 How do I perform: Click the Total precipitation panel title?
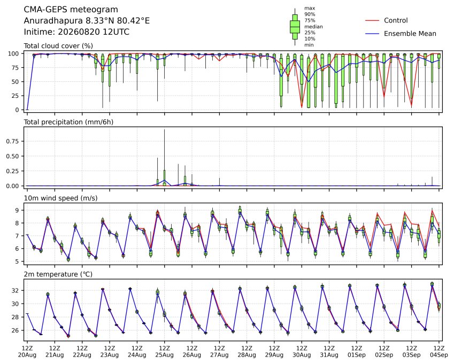[x=68, y=122]
